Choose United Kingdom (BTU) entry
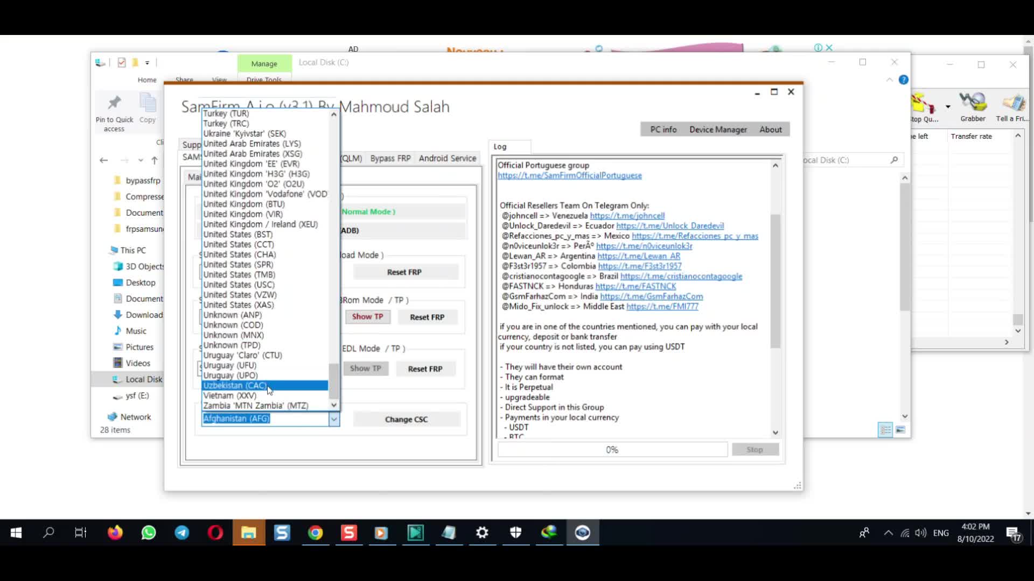The width and height of the screenshot is (1034, 581). coord(264,204)
